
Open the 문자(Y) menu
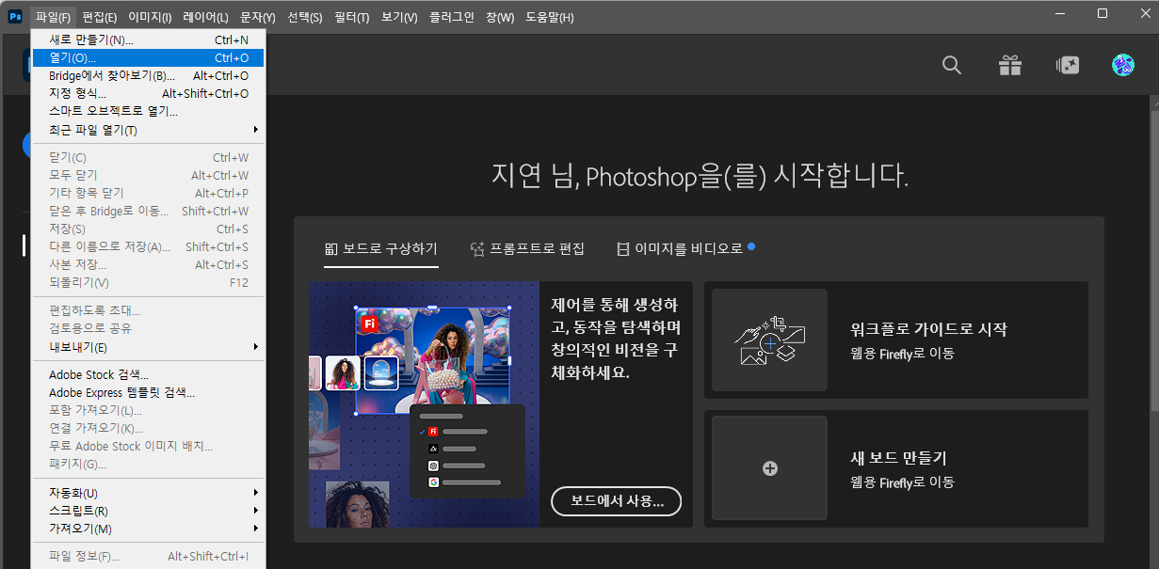258,18
